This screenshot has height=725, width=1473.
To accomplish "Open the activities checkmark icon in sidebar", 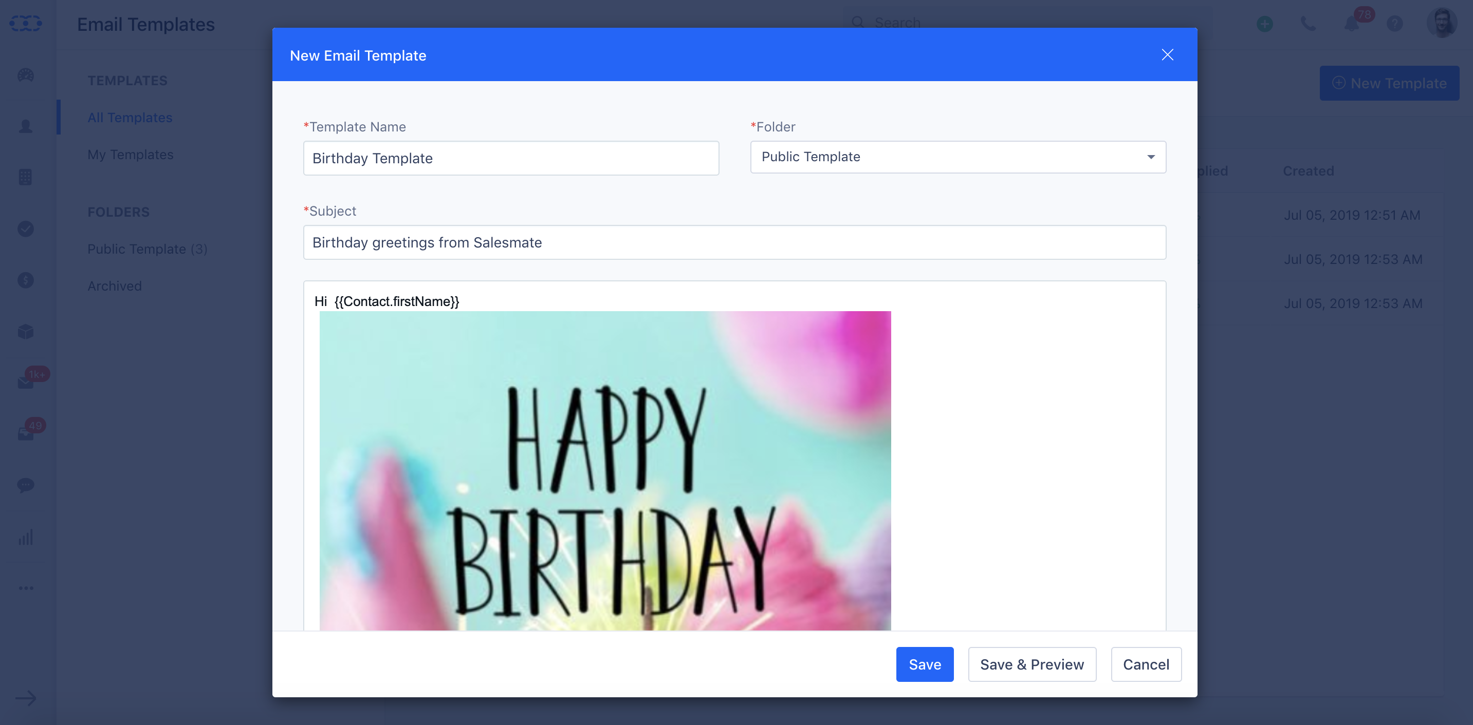I will point(26,228).
